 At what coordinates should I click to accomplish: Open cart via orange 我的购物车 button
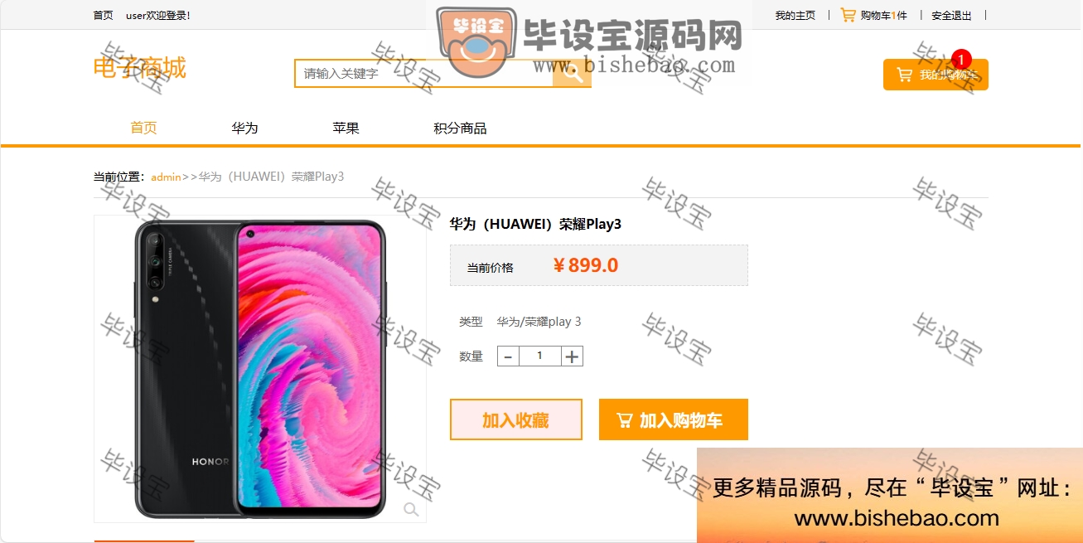[936, 75]
